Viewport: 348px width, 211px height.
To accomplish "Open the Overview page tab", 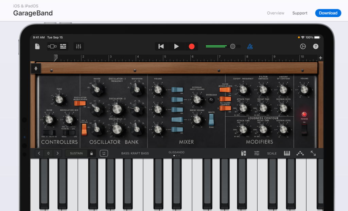I will 275,13.
